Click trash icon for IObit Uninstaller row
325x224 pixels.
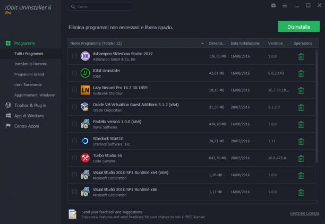click(x=301, y=73)
